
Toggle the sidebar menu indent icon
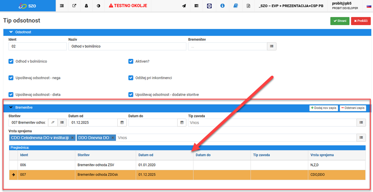point(62,6)
